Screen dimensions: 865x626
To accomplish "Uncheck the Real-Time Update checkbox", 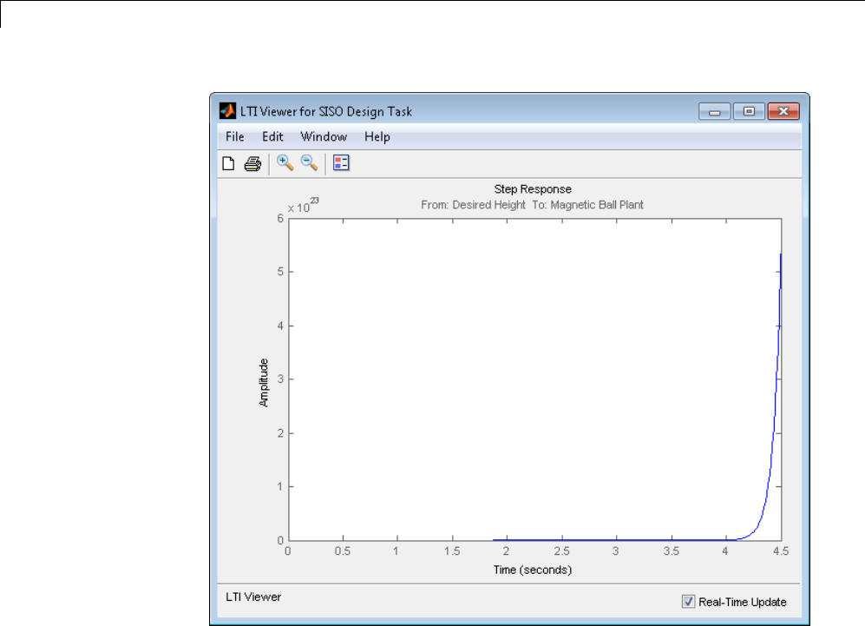I will coord(689,601).
